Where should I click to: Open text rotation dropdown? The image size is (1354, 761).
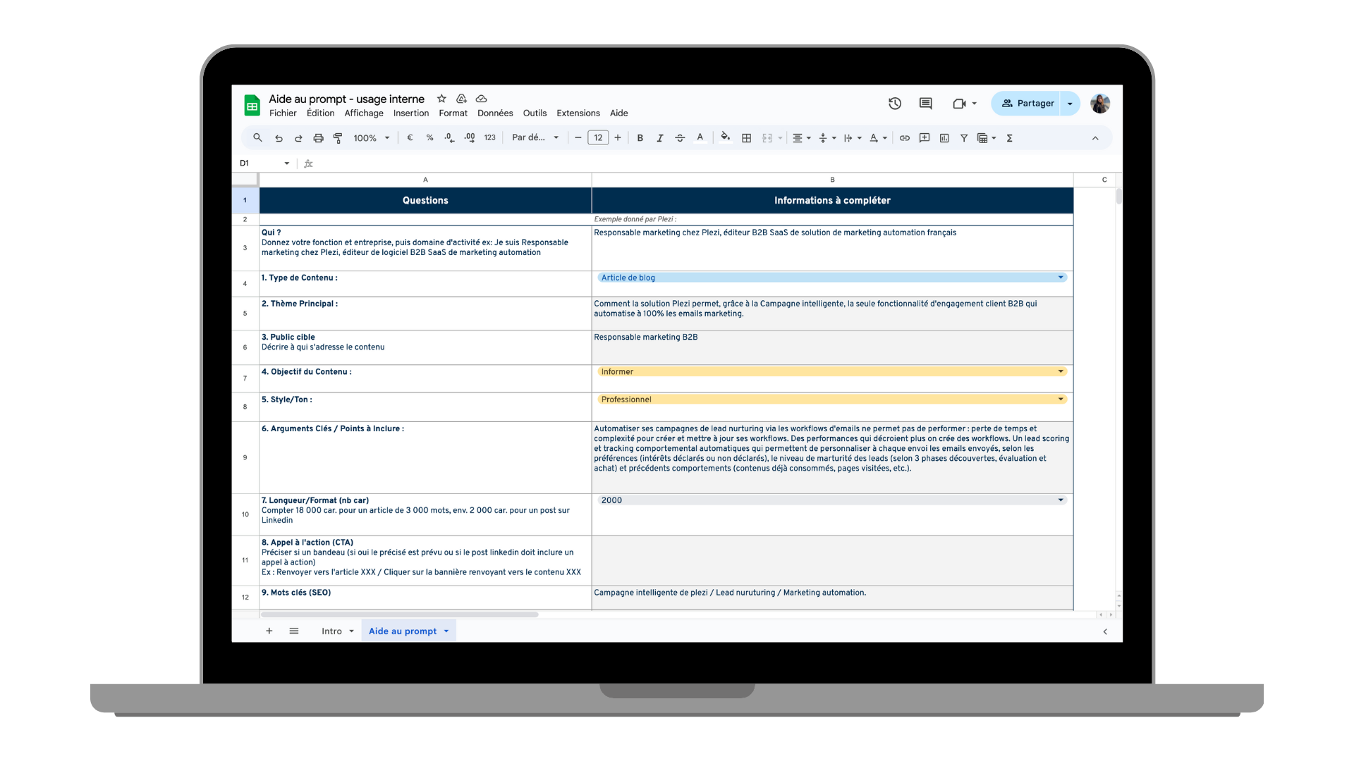tap(878, 138)
